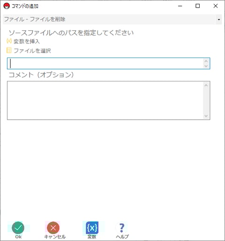Image resolution: width=225 pixels, height=241 pixels.
Task: Focus the source file path input field
Action: (108, 64)
